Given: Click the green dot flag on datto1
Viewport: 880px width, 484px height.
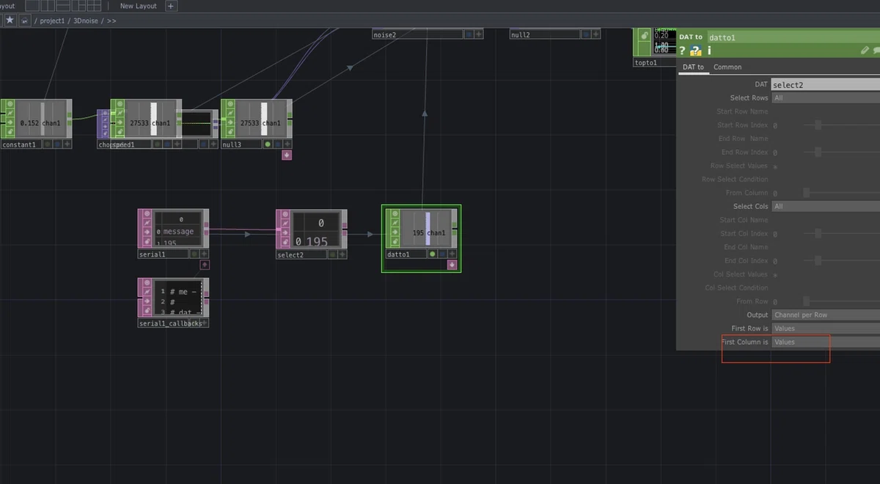Looking at the screenshot, I should [x=433, y=254].
